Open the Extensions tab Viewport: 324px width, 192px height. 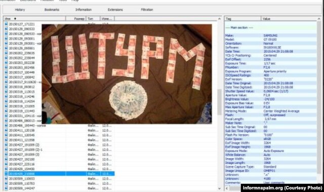pos(115,10)
